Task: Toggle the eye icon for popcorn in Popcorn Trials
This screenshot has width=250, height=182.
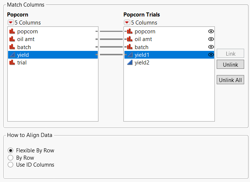Action: [x=211, y=31]
